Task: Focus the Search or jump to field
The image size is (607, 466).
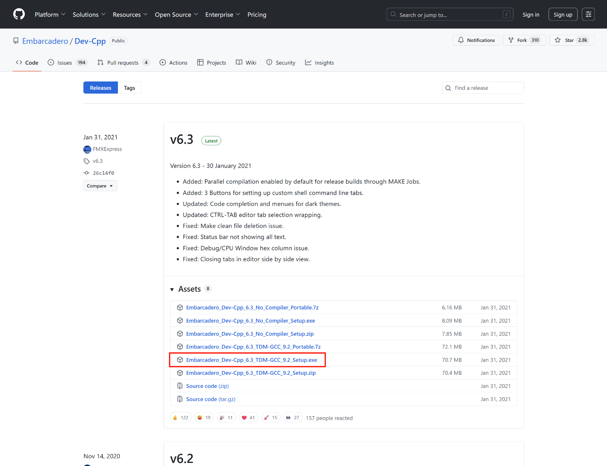Action: click(450, 14)
